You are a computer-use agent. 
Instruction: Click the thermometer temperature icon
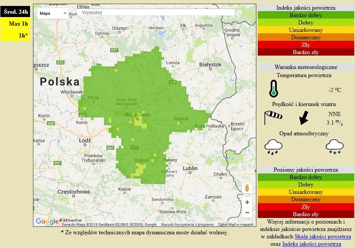tap(273, 89)
